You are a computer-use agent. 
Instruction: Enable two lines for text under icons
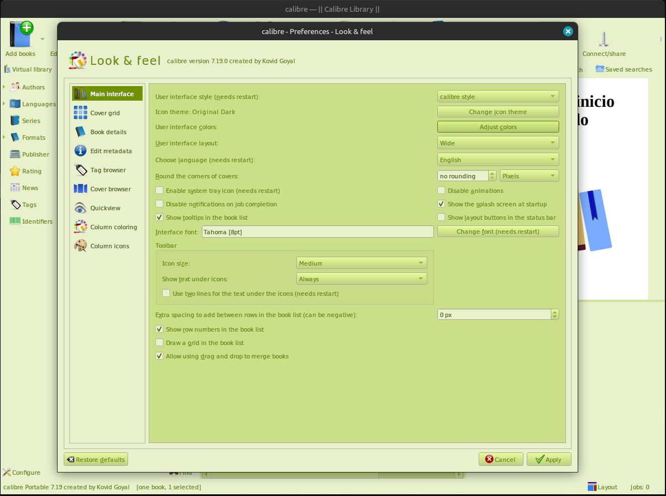(x=166, y=293)
